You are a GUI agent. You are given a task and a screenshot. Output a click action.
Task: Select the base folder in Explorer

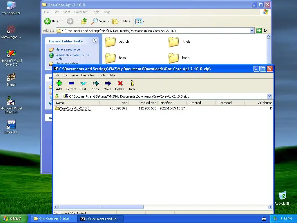click(x=115, y=58)
